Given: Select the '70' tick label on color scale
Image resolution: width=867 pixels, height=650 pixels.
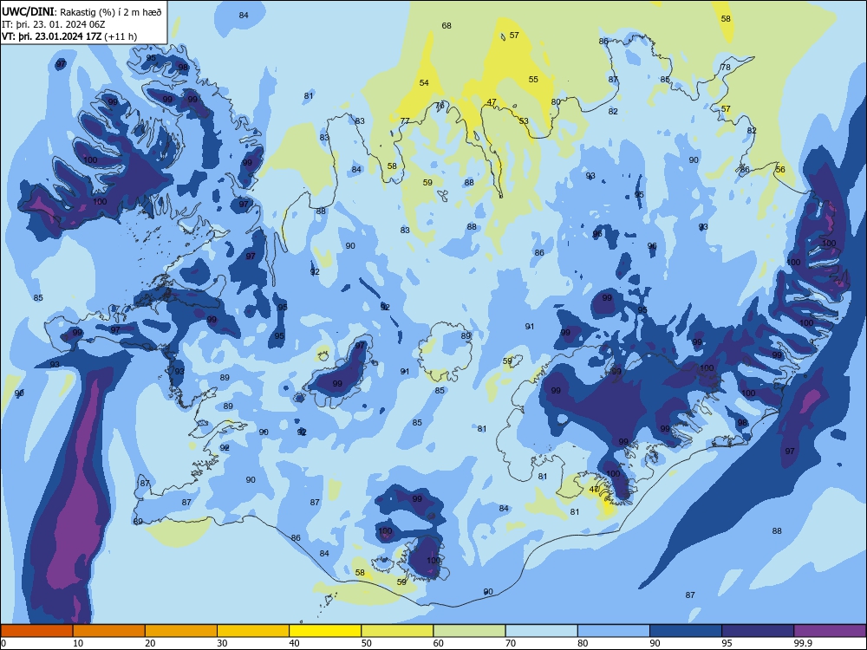Looking at the screenshot, I should [x=511, y=643].
